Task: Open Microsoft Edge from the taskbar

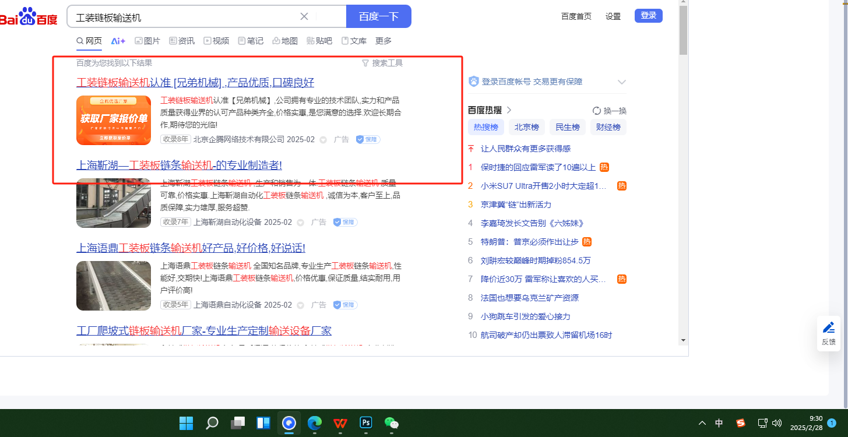Action: 315,422
